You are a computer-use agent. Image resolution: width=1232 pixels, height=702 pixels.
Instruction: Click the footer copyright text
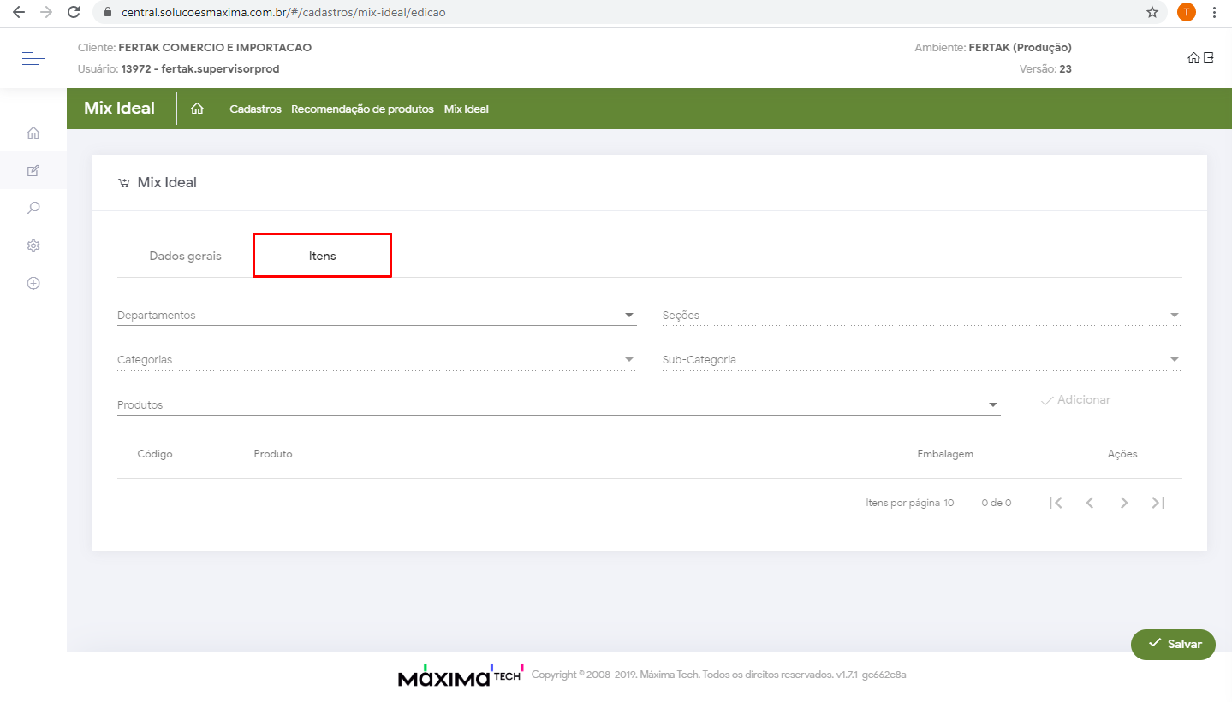pyautogui.click(x=719, y=675)
